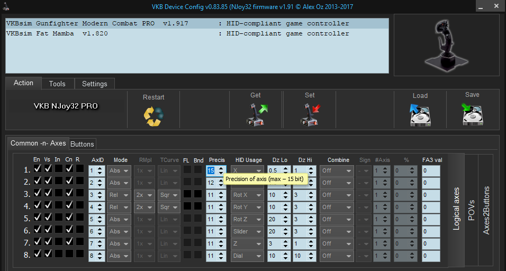Switch to the Tools tab
Image resolution: width=506 pixels, height=271 pixels.
pyautogui.click(x=58, y=84)
